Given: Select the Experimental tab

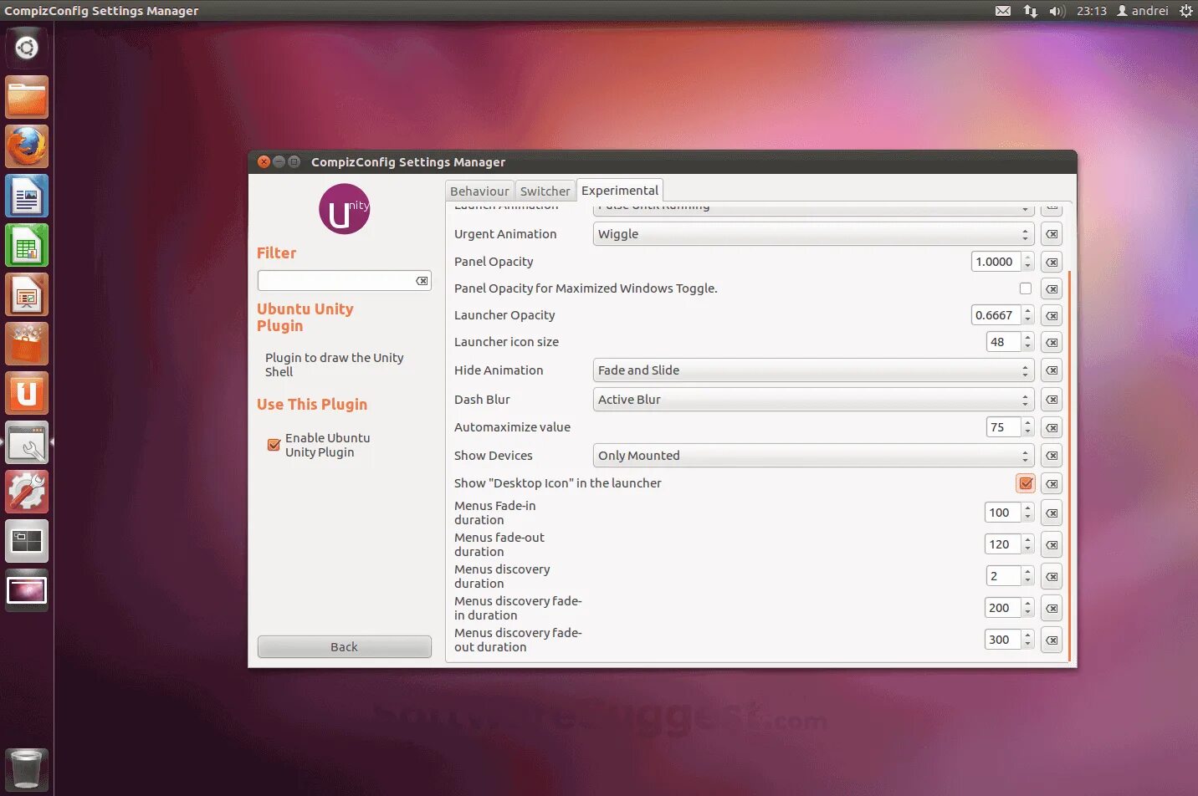Looking at the screenshot, I should (x=620, y=191).
